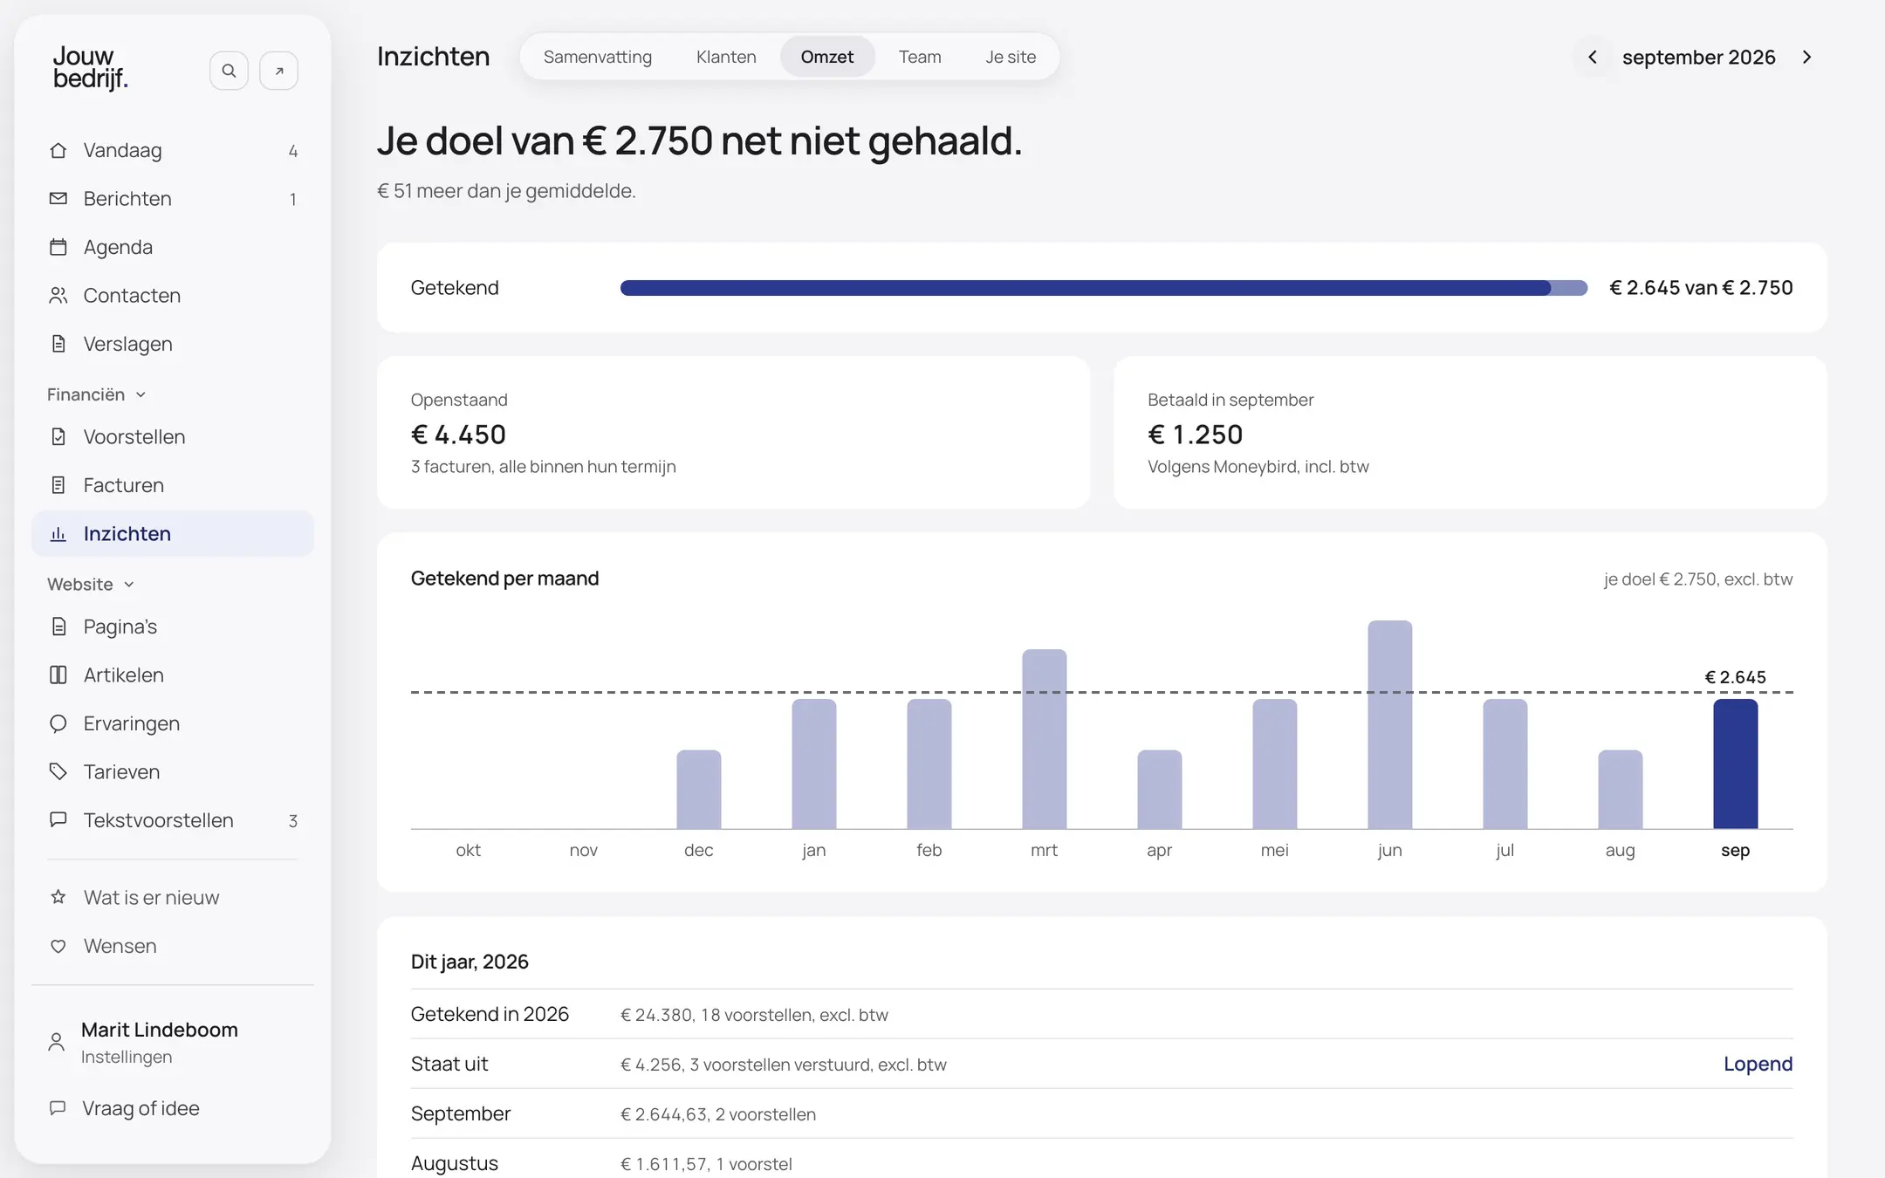1885x1178 pixels.
Task: Click the september 2026 month label
Action: pyautogui.click(x=1698, y=57)
